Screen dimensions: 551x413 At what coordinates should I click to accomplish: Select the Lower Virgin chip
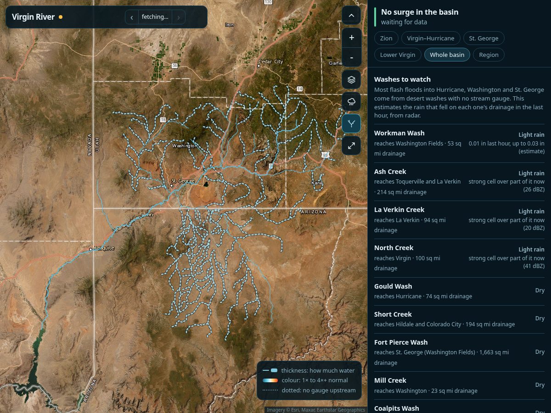(x=398, y=55)
